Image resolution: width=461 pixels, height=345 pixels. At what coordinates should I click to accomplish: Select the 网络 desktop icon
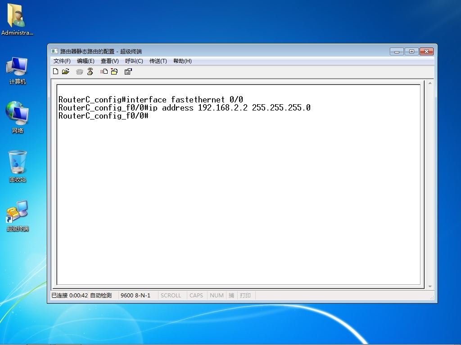coord(17,117)
